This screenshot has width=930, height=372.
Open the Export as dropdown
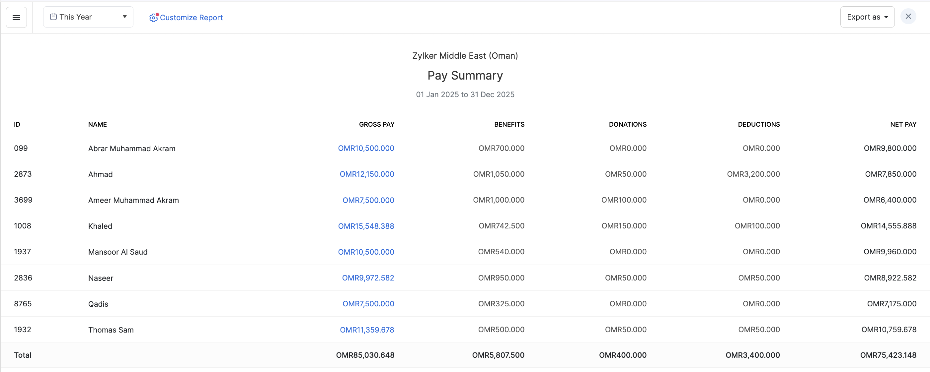pos(867,17)
